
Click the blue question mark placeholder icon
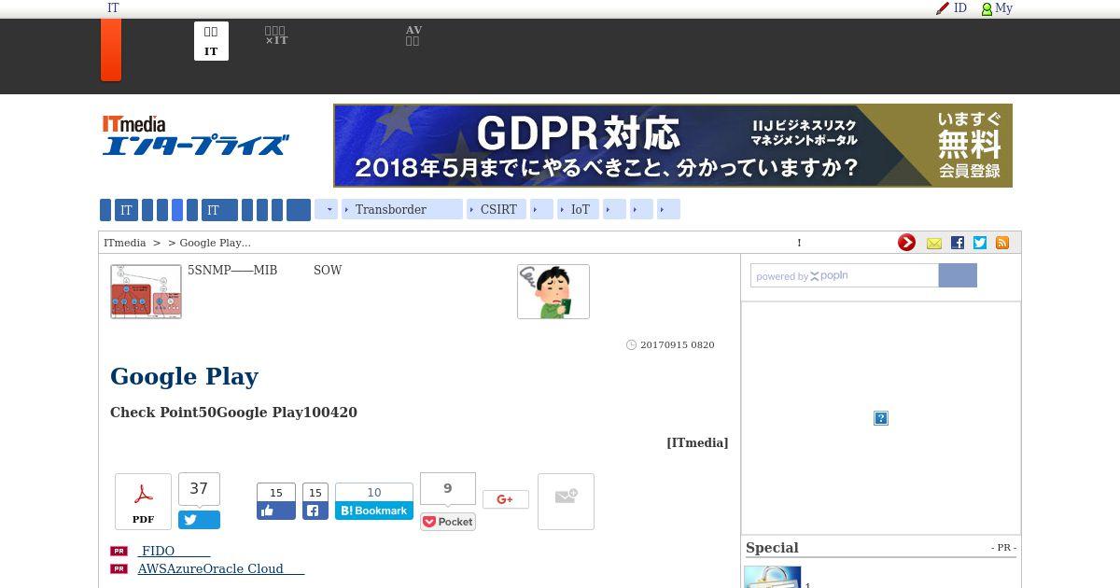coord(880,418)
